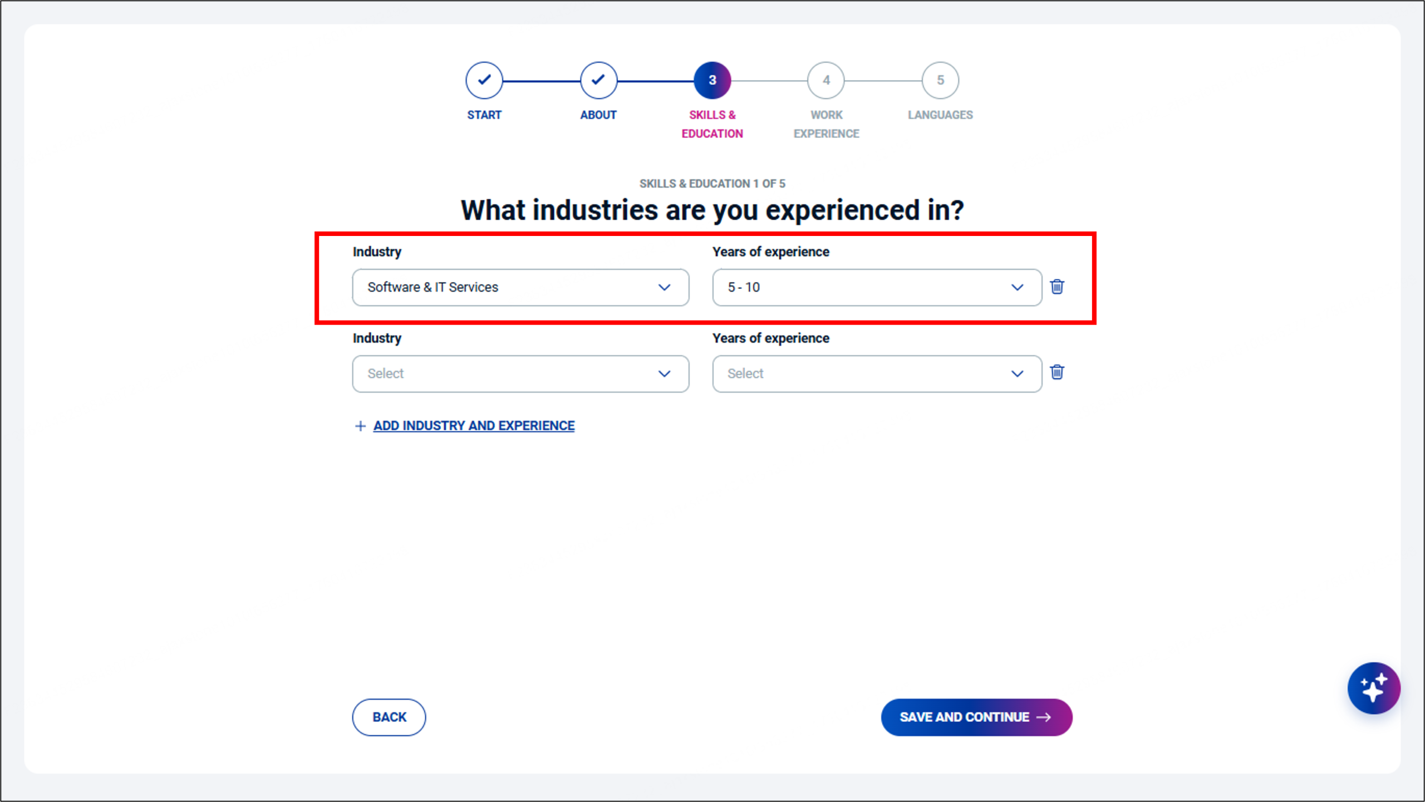Open the sparkle AI assistant button

click(1373, 688)
